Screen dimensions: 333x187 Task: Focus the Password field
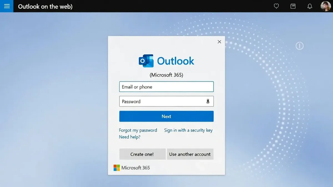(x=167, y=101)
